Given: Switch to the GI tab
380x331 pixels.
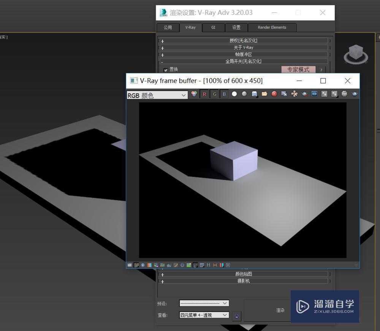Looking at the screenshot, I should point(213,27).
